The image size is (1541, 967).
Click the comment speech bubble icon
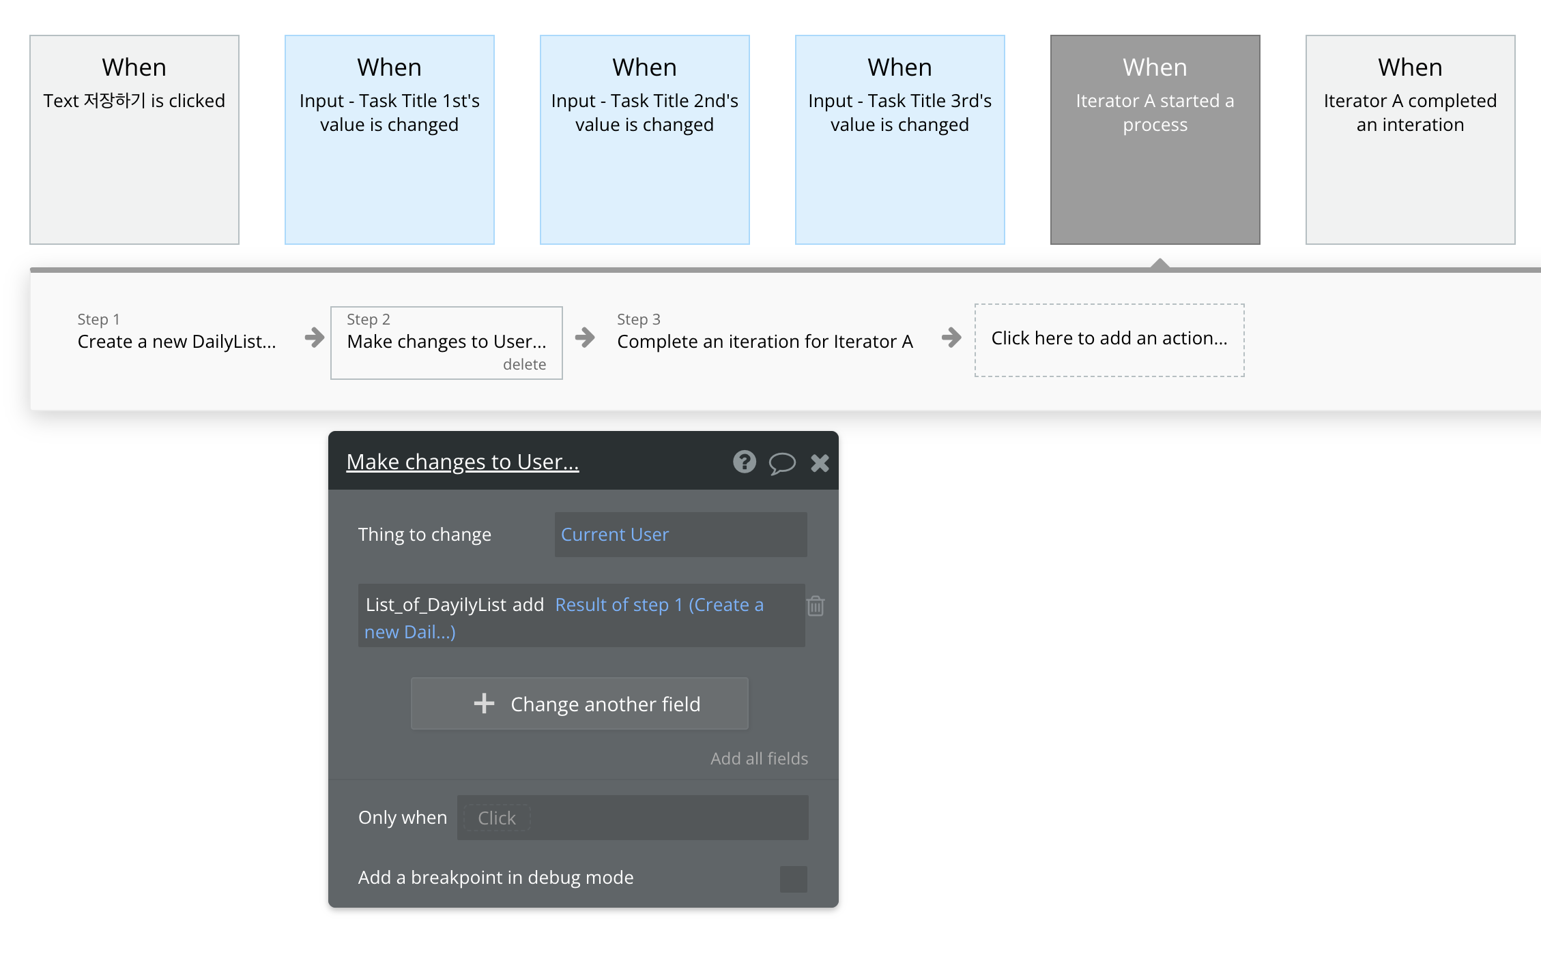[782, 463]
